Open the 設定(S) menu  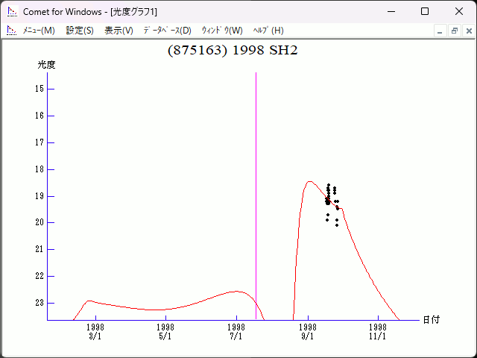[80, 31]
